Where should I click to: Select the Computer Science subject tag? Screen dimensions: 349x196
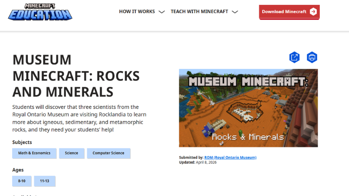coord(108,153)
